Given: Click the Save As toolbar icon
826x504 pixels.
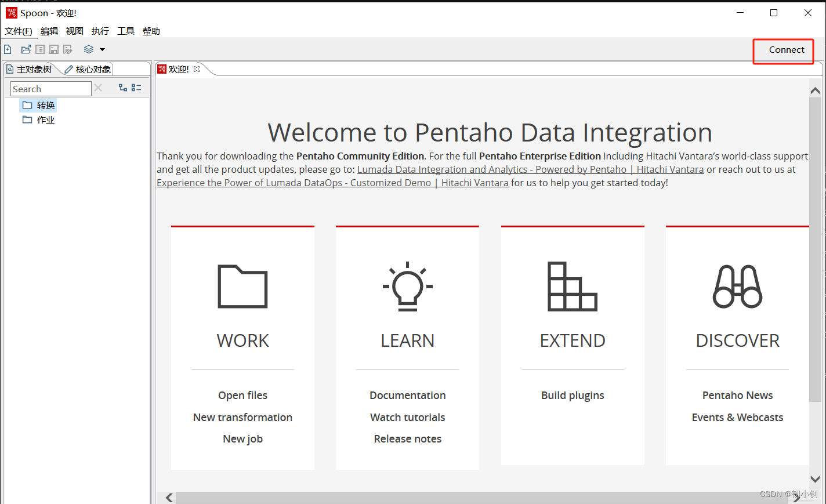Looking at the screenshot, I should [x=68, y=49].
